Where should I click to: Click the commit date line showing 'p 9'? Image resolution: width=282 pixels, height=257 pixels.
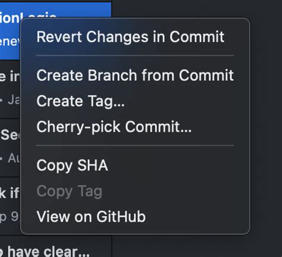pos(10,217)
